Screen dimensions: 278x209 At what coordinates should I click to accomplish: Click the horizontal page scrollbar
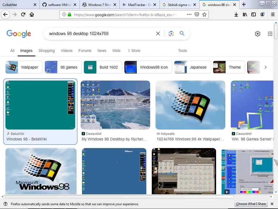click(119, 196)
